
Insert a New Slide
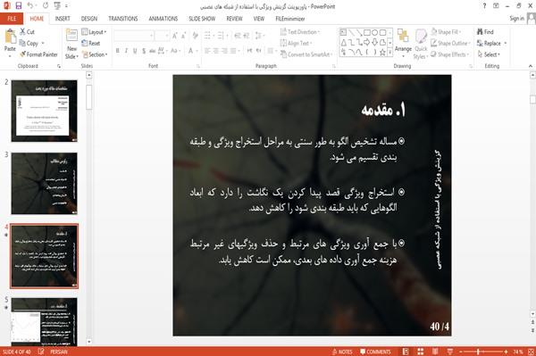pyautogui.click(x=71, y=44)
